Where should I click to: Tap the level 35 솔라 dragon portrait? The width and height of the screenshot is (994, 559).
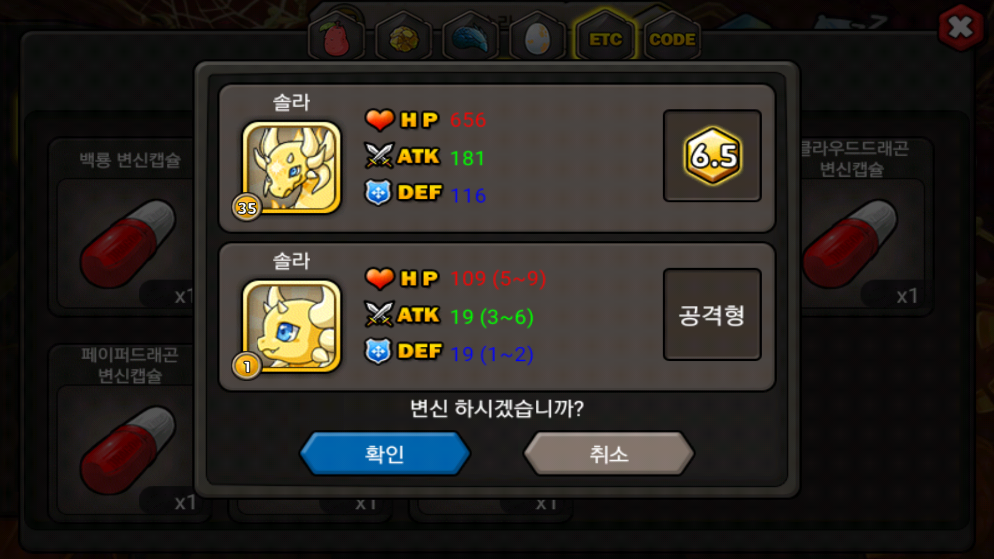291,168
